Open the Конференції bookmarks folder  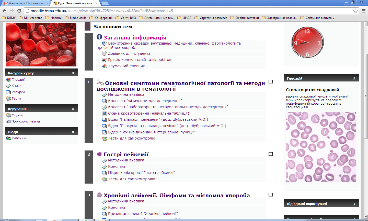(x=101, y=18)
